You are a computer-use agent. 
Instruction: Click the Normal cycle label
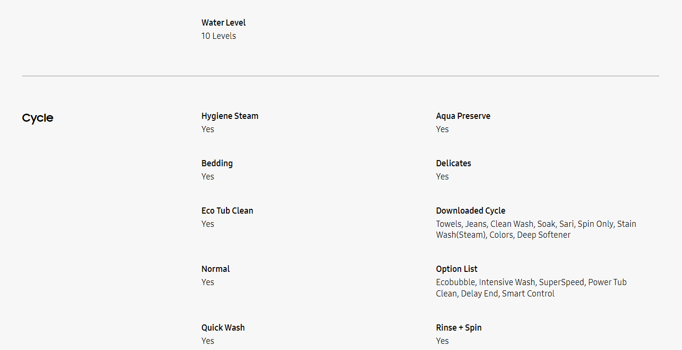click(216, 269)
